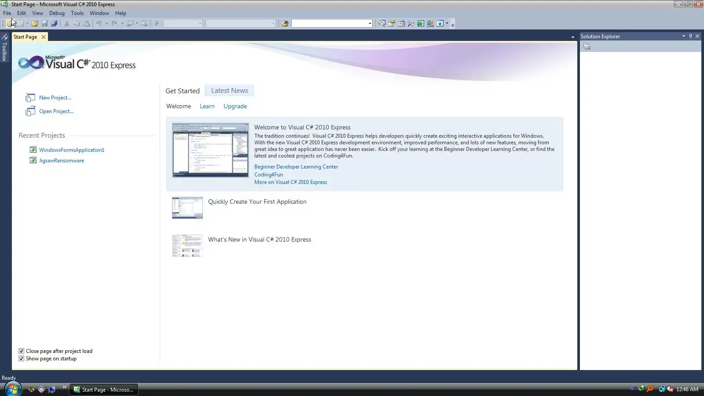Expand the Redo history dropdown arrow
This screenshot has height=396, width=704.
coord(122,23)
